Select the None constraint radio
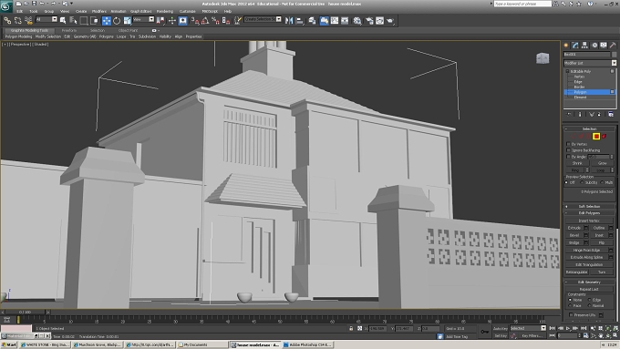Screen dimensions: 620x349 (570, 300)
